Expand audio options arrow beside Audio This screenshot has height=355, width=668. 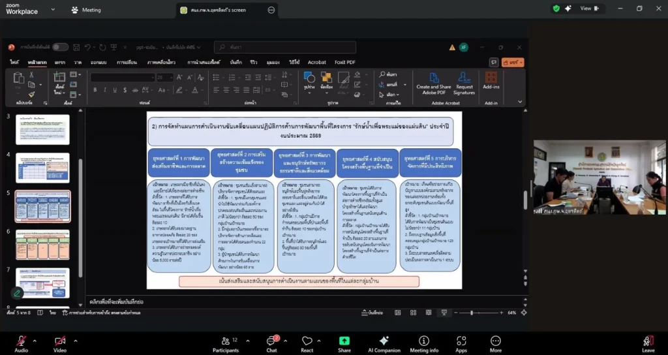pyautogui.click(x=35, y=341)
